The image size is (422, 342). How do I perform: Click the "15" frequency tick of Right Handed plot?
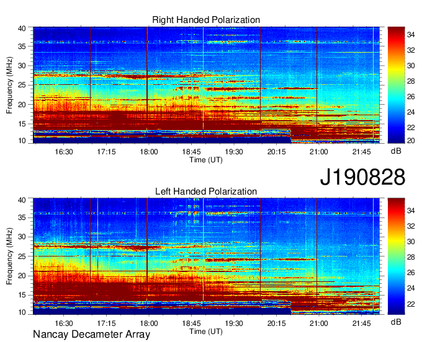coord(22,124)
